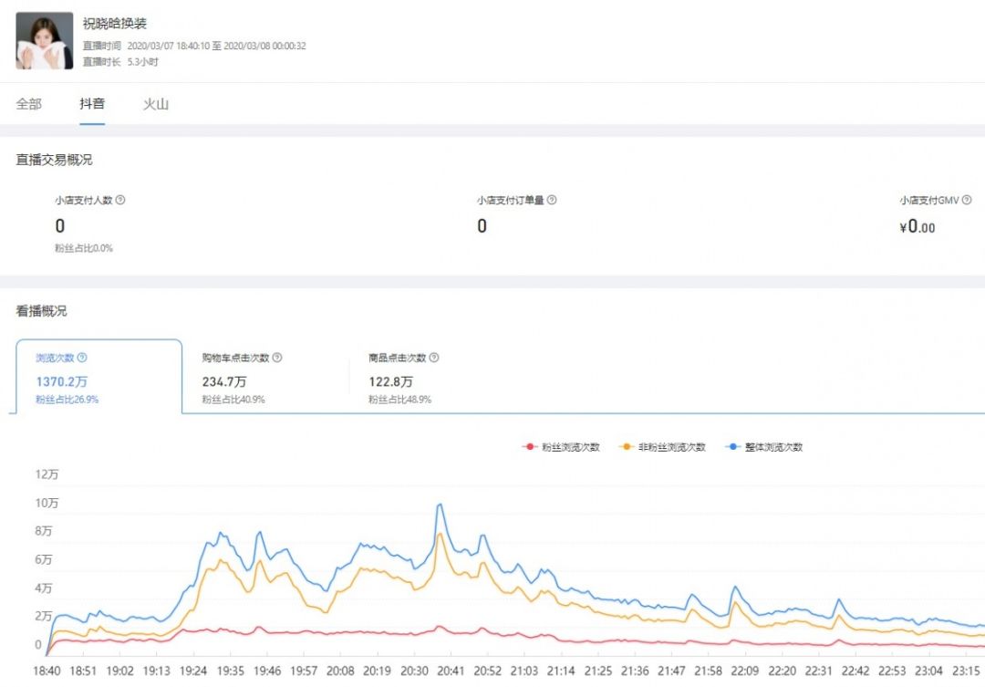
Task: Click the blue line peak near 20:41
Action: (440, 504)
